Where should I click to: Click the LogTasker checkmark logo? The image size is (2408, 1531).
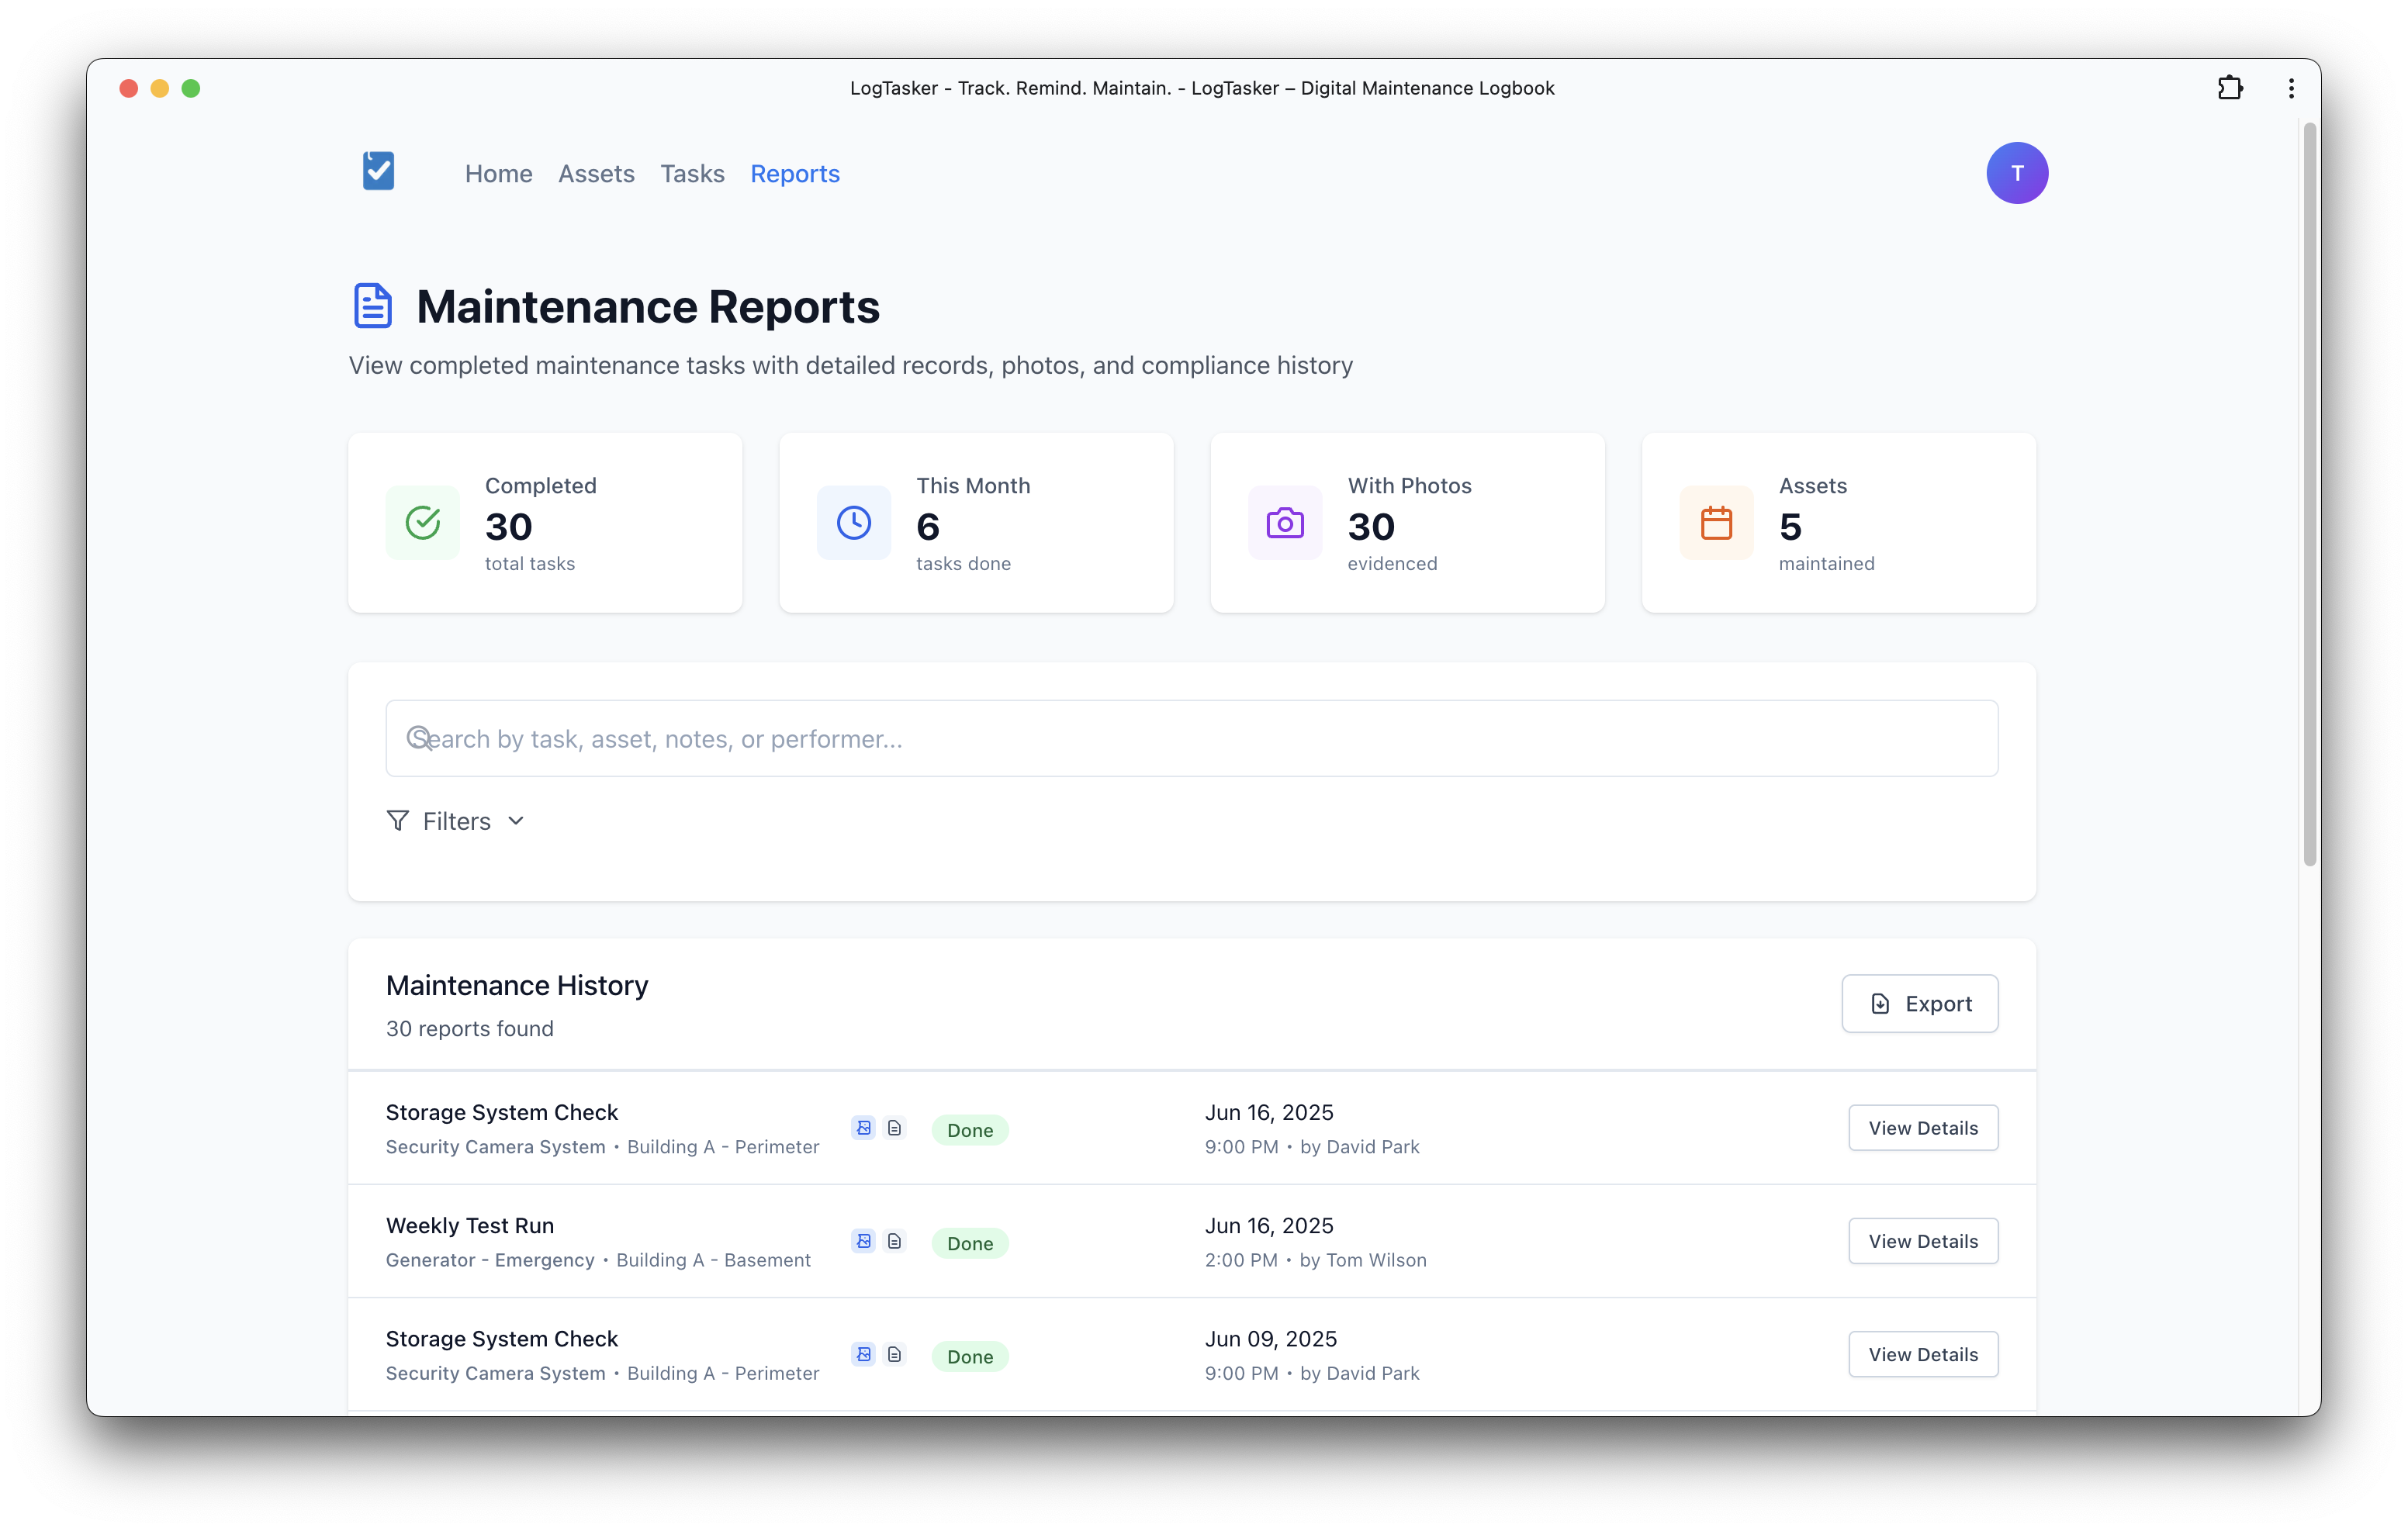[378, 171]
